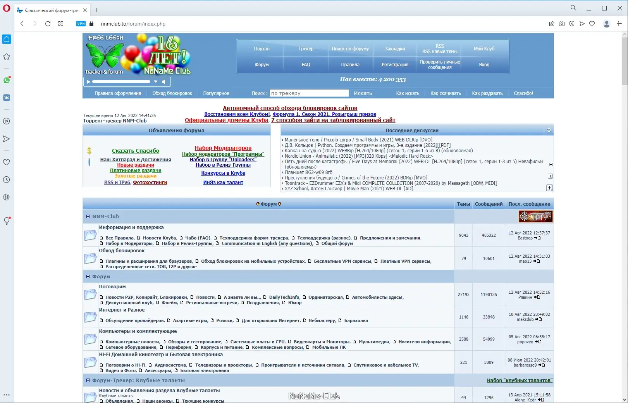The height and width of the screenshot is (403, 628).
Task: Play the radio player
Action: coord(88,82)
